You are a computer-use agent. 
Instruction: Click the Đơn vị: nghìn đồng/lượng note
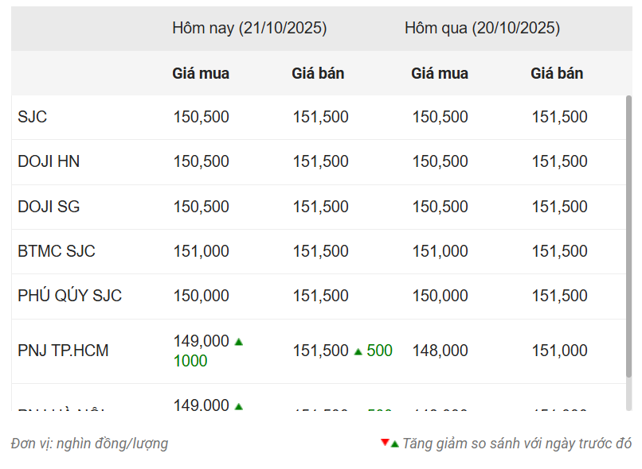(x=89, y=444)
